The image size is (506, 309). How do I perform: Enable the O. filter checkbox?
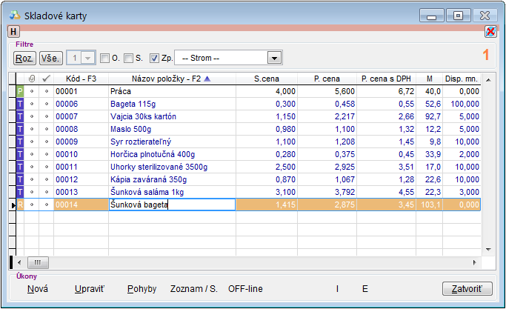pyautogui.click(x=104, y=59)
